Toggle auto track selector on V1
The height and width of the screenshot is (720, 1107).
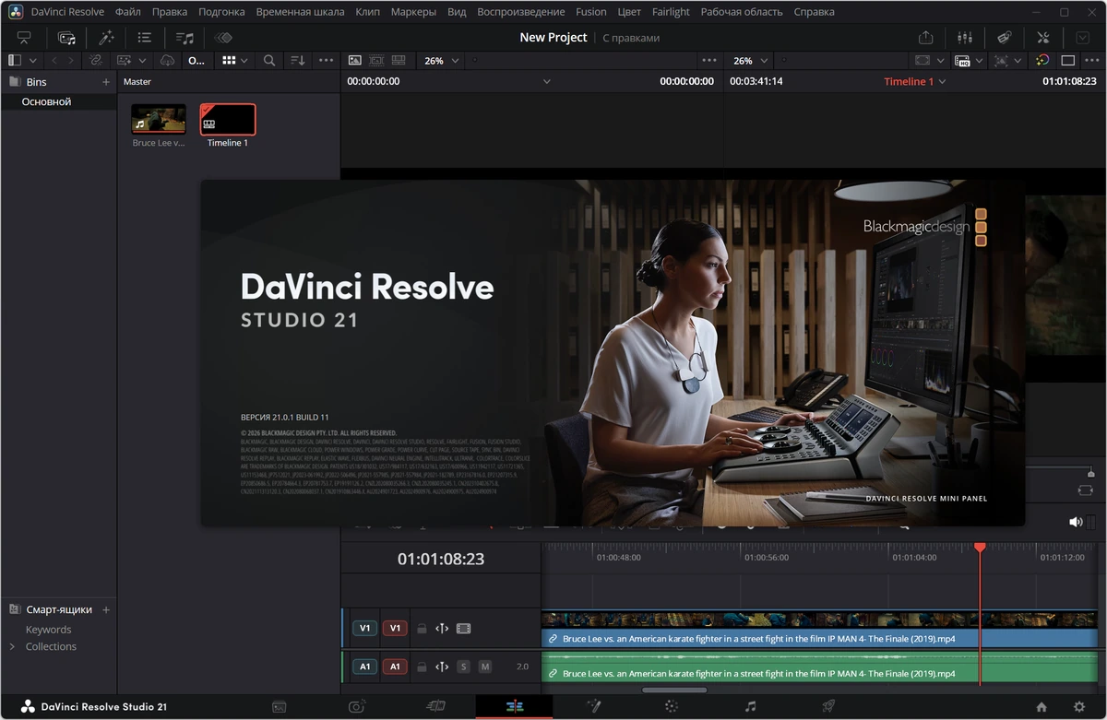pyautogui.click(x=442, y=629)
